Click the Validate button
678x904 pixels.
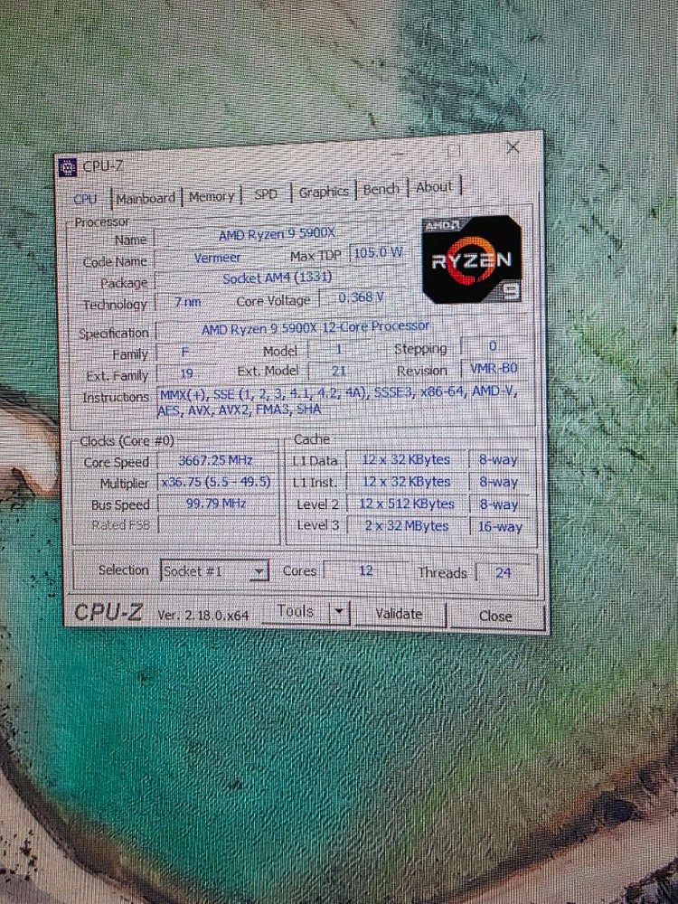tap(399, 614)
